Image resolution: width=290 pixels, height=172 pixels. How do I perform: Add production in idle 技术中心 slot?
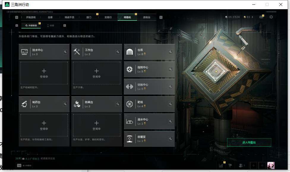tap(44, 73)
